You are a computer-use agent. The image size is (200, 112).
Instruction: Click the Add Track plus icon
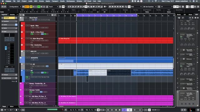click(21, 15)
